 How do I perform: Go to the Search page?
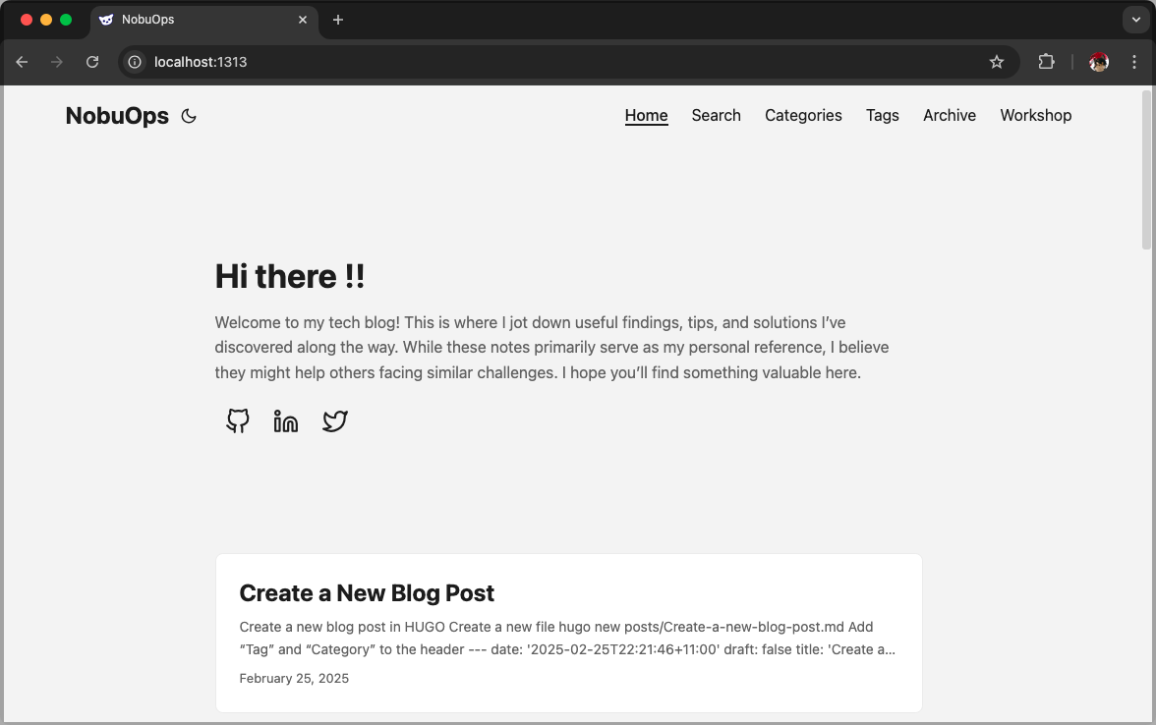(x=716, y=115)
